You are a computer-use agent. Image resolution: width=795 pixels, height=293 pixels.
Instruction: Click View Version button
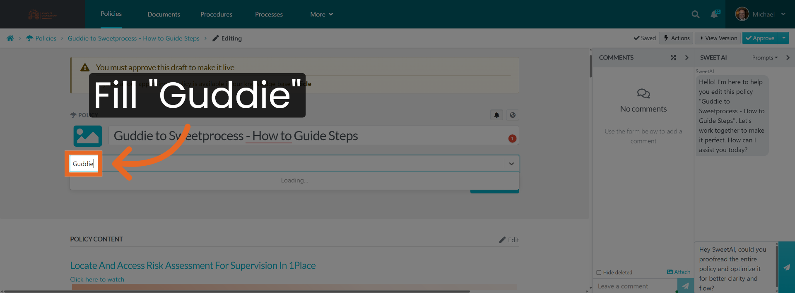[x=718, y=38]
